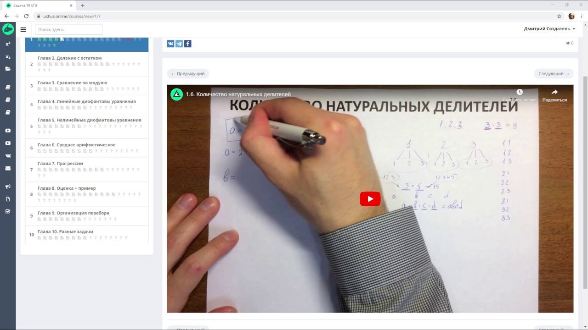Screen dimensions: 588x330
Task: Open chapter Глава 8. Оценка + пример
Action: pos(87,194)
